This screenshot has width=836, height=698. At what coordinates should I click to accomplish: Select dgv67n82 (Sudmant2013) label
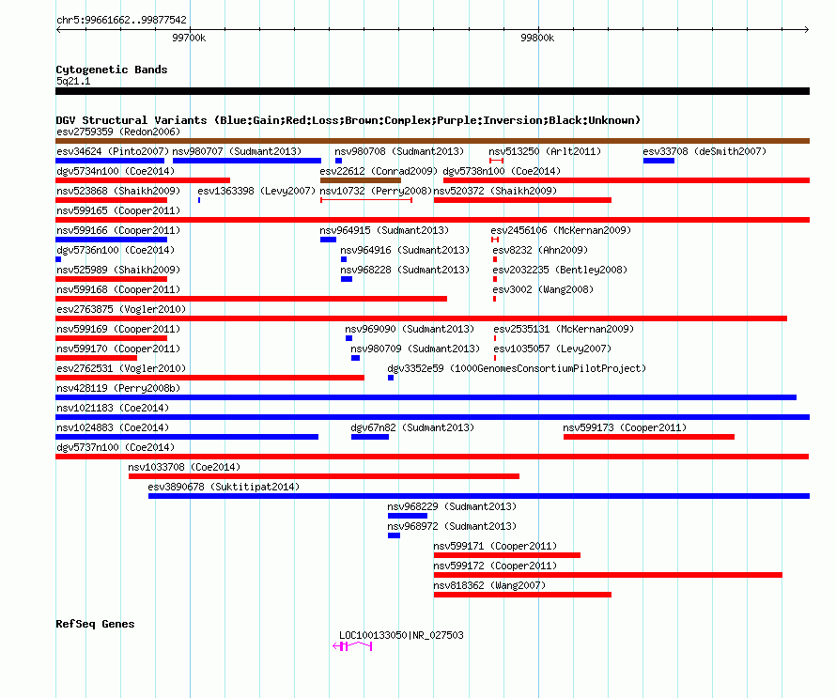[412, 427]
